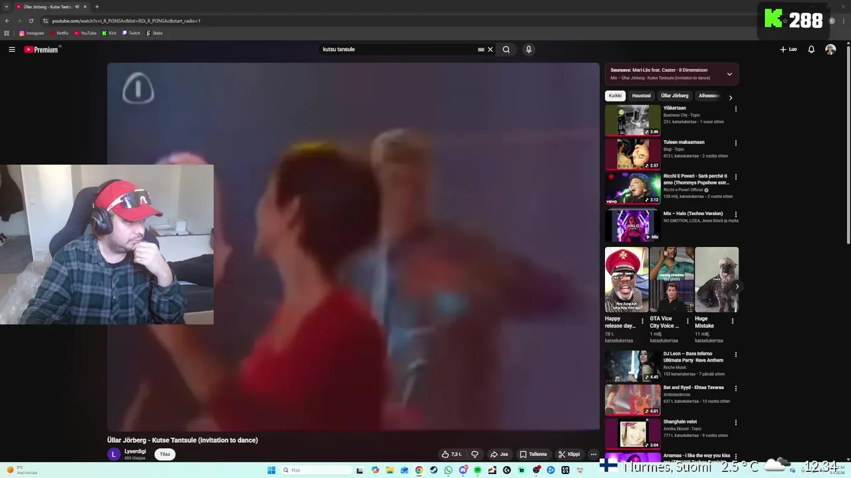Create a clip with the Klippi button
The image size is (851, 478).
tap(569, 454)
